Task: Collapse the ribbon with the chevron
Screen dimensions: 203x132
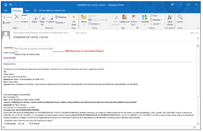Action: 198,28
